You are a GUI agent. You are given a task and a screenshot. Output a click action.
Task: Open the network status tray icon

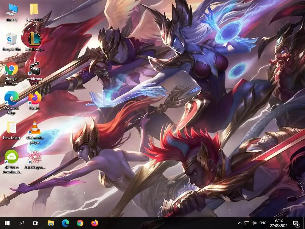coord(247,223)
